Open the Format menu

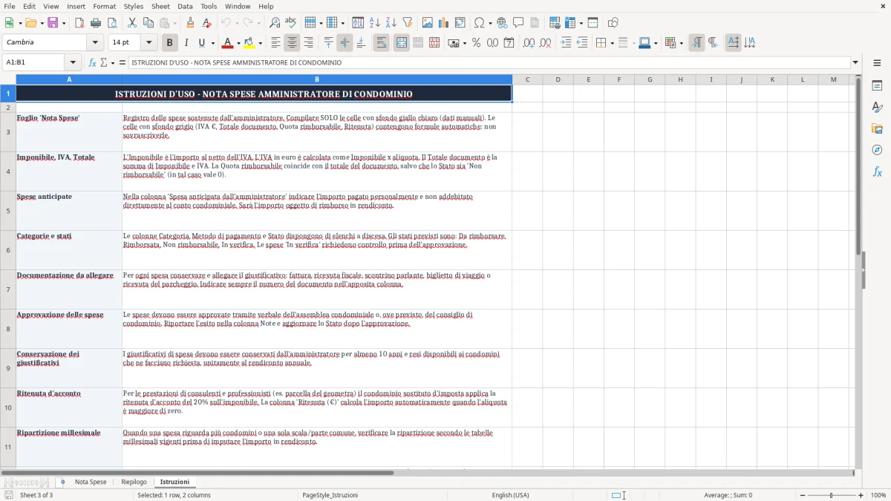click(105, 6)
